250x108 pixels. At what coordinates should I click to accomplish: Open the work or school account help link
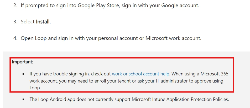pyautogui.click(x=140, y=74)
